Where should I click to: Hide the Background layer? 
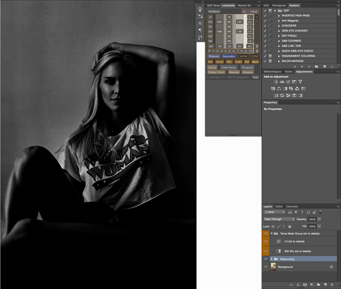point(266,267)
